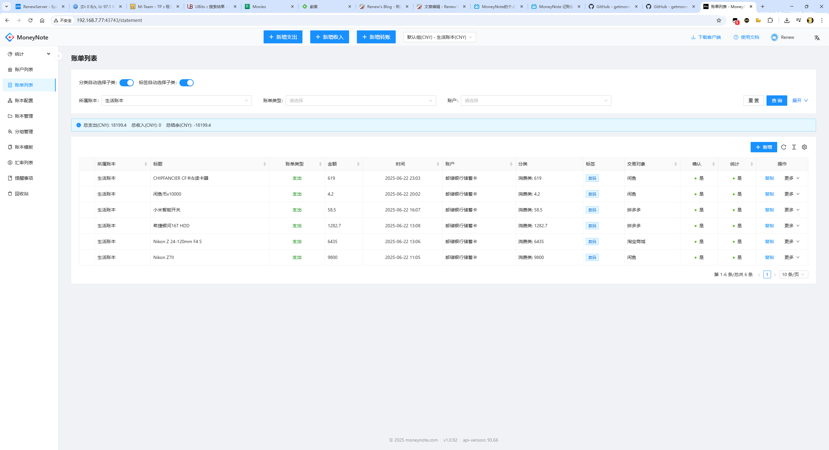Toggle 标签自动选择子类 switch
Screen dimensions: 829x450
point(187,83)
